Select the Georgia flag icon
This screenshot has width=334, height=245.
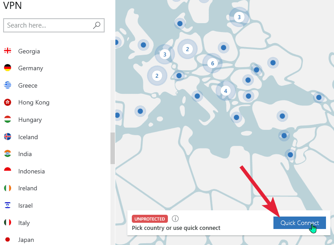[8, 51]
